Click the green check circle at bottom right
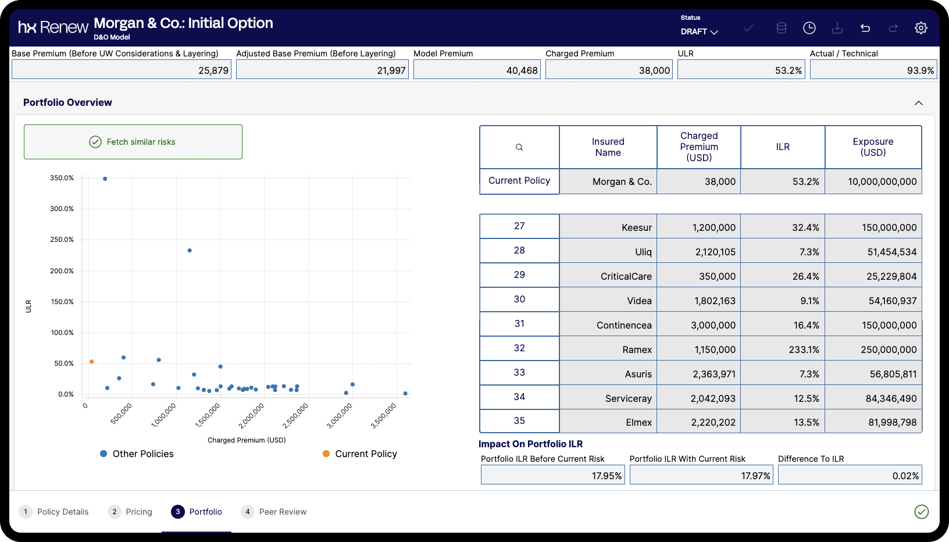Screen dimensions: 949x542 922,512
